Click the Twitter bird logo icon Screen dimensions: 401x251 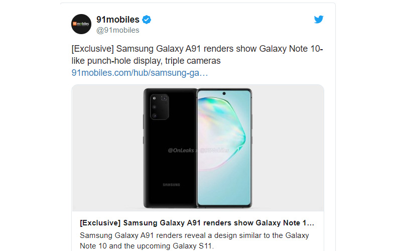point(319,19)
